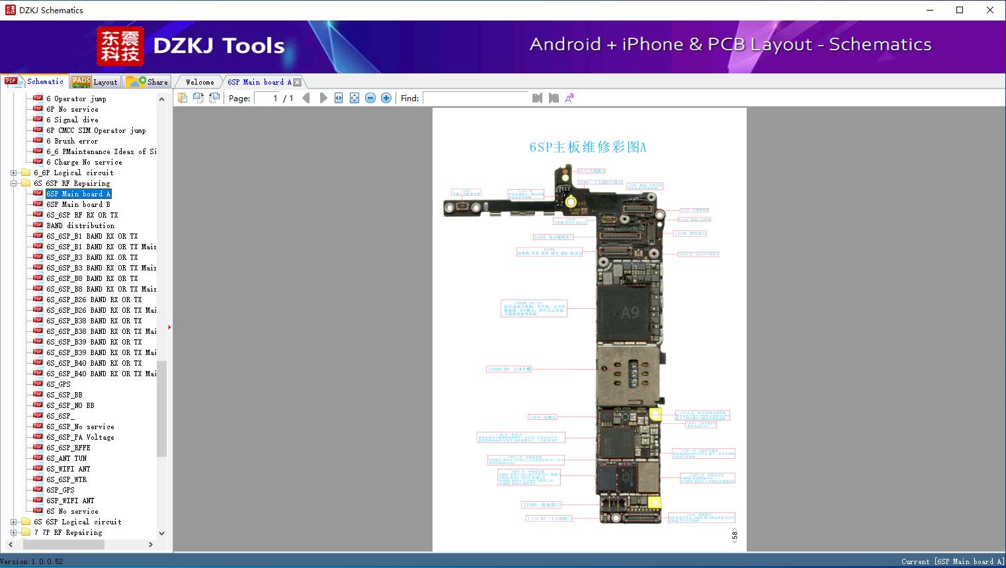Click the tree scrollbar down arrow

pyautogui.click(x=161, y=533)
